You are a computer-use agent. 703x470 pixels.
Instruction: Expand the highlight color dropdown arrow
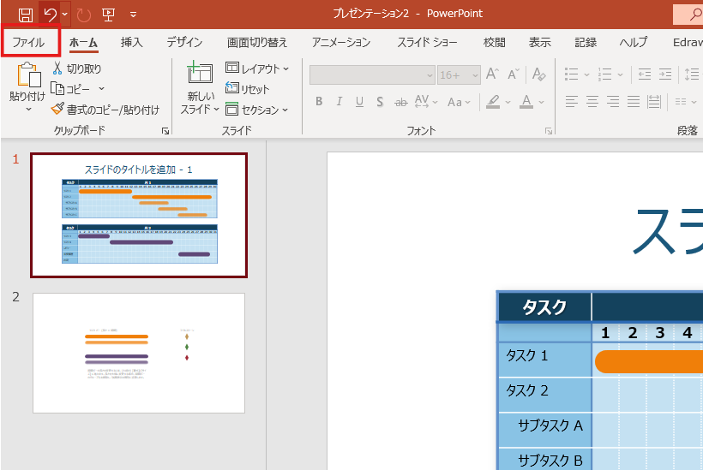click(508, 102)
